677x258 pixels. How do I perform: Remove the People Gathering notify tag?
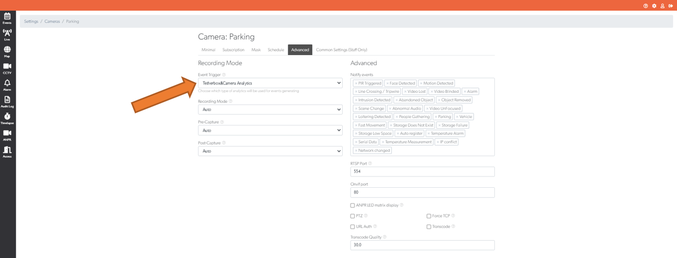tap(397, 117)
